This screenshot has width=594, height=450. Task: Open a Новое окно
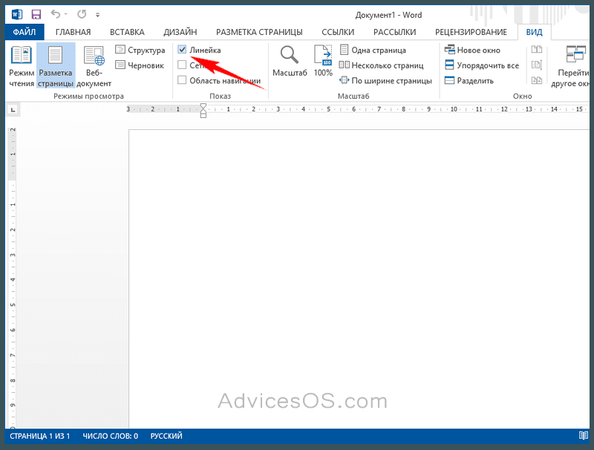[472, 50]
